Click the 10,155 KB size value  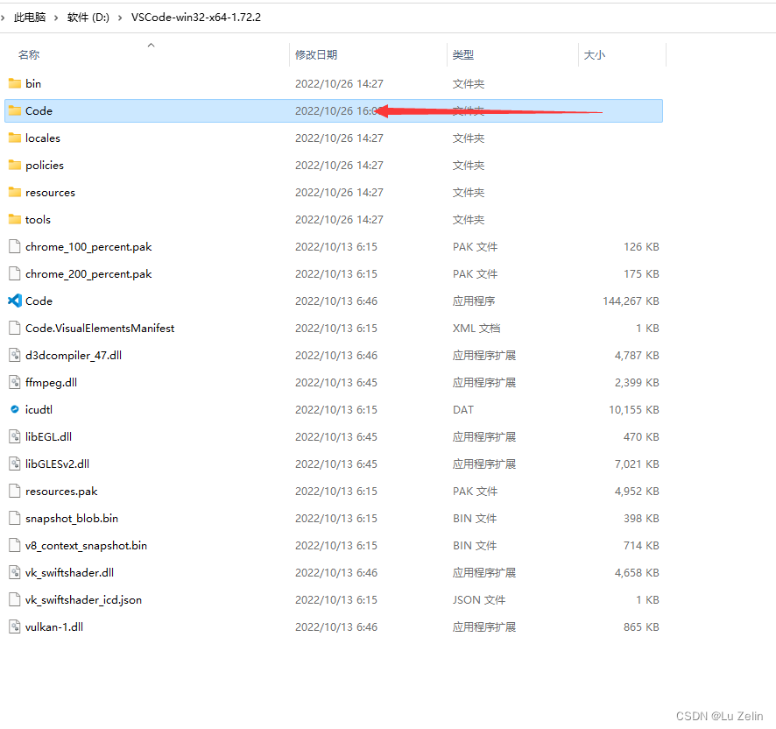634,410
